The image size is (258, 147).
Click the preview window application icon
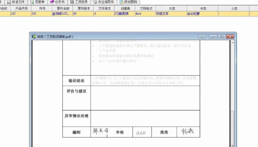[x=34, y=36]
